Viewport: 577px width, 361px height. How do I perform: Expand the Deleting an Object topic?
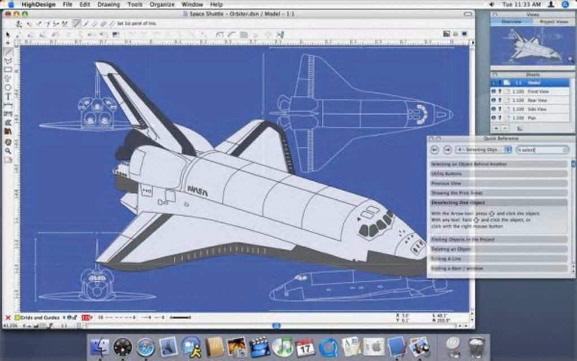pos(498,249)
